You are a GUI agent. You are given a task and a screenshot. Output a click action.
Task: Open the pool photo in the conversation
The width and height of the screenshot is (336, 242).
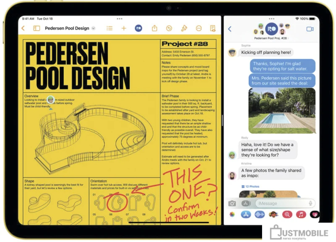[x=282, y=111]
